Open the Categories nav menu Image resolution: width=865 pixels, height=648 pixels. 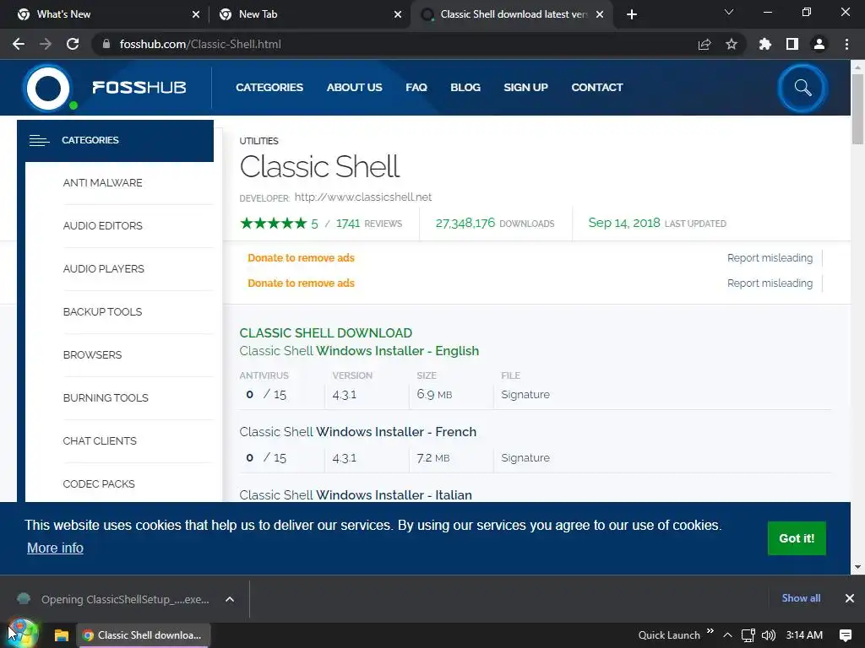click(x=269, y=88)
